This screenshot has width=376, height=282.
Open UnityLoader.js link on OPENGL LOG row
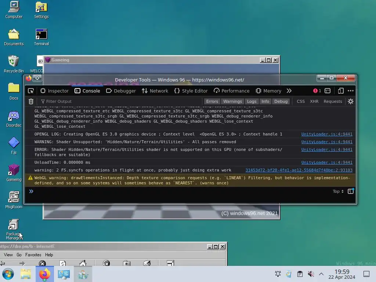[x=326, y=134]
